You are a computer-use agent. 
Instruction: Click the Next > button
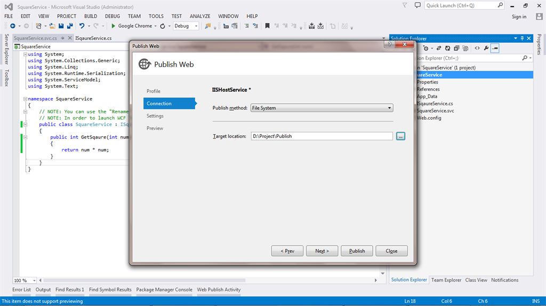[322, 251]
